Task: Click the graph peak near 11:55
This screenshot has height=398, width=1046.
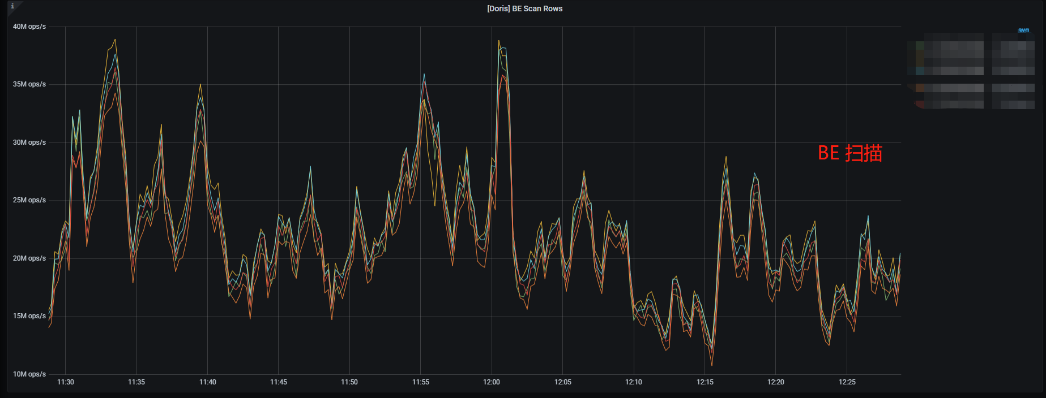Action: point(424,75)
